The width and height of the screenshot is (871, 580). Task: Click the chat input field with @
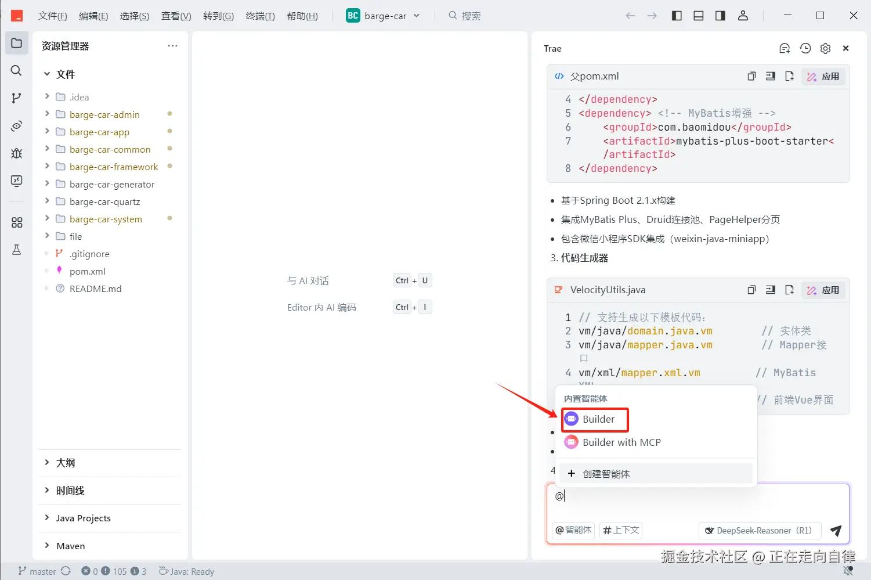[698, 502]
